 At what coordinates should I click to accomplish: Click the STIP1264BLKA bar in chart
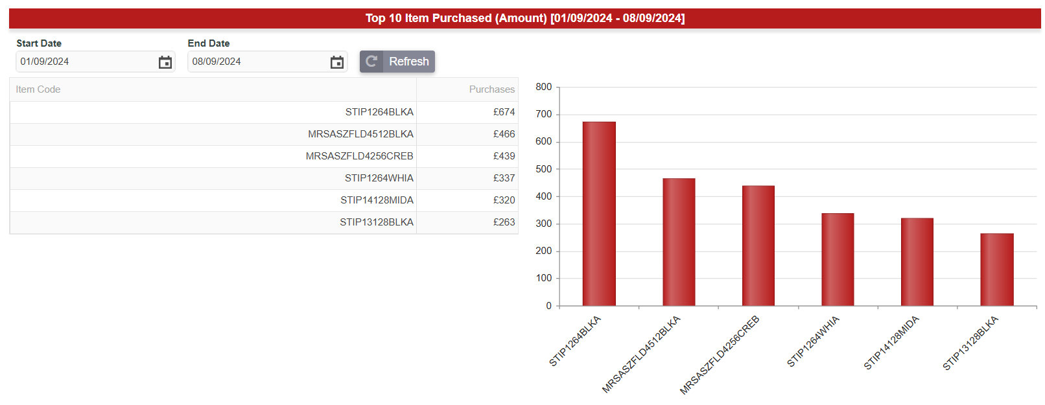coord(599,214)
